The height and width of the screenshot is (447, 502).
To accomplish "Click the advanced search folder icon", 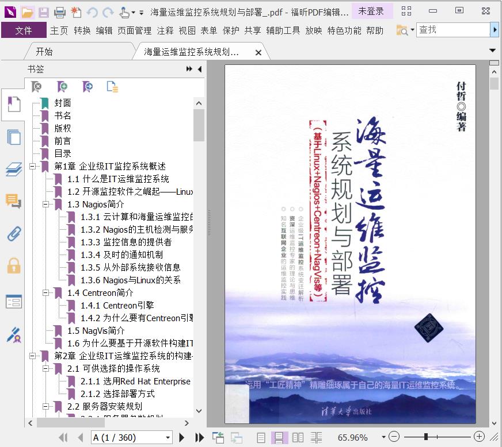I will click(402, 30).
